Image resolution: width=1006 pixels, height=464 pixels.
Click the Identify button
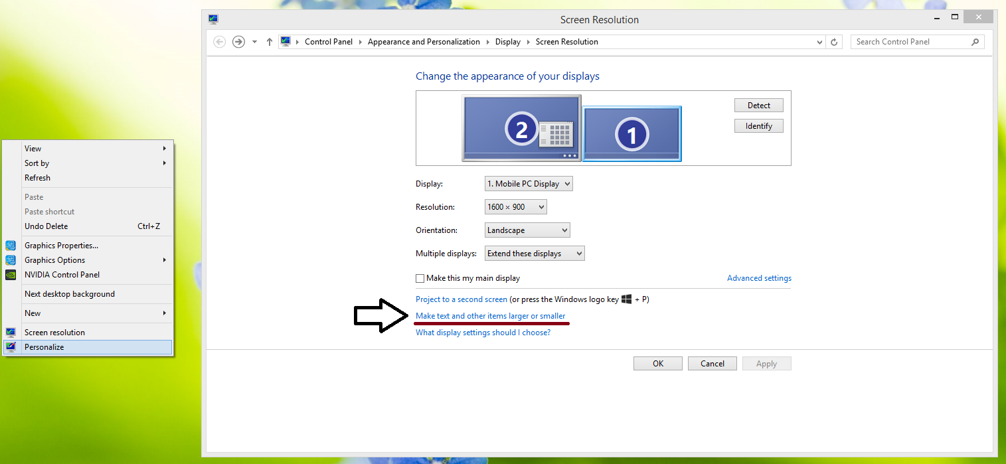pos(759,125)
